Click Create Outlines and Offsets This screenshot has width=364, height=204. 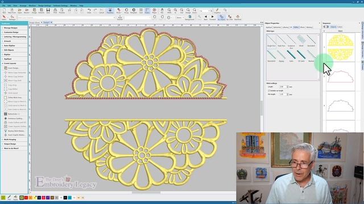tap(15, 122)
